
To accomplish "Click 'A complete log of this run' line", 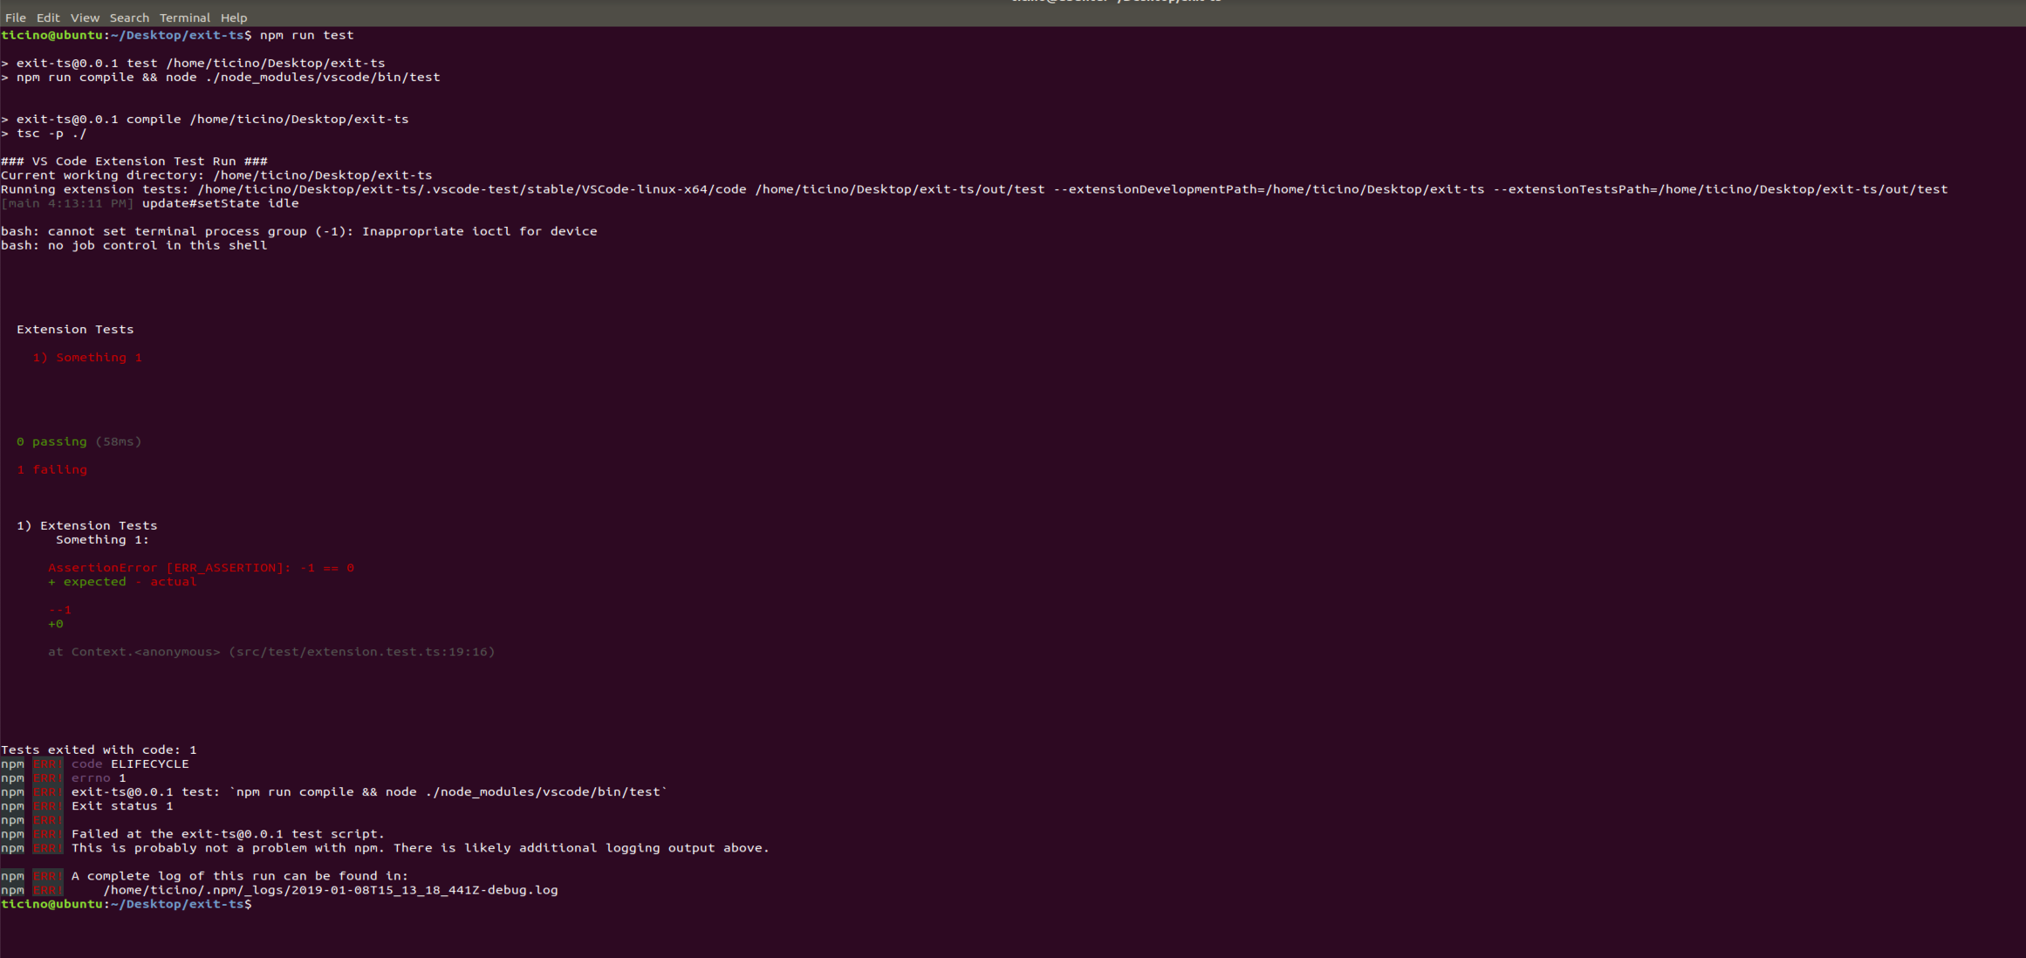I will tap(240, 876).
